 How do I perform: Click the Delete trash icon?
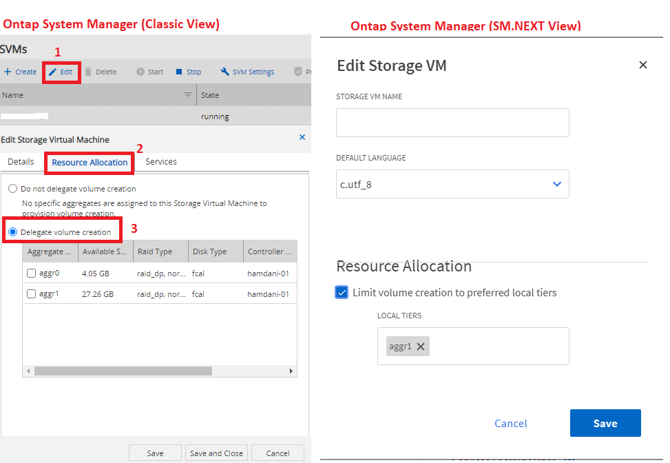88,72
